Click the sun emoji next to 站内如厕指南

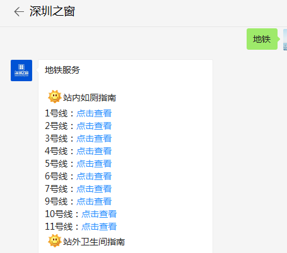(55, 97)
